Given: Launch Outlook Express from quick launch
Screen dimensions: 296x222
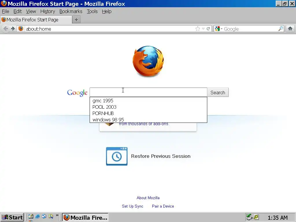Looking at the screenshot, I should 44,216.
